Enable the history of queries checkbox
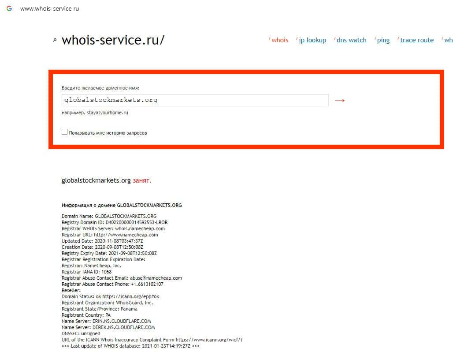The image size is (453, 352). 64,132
